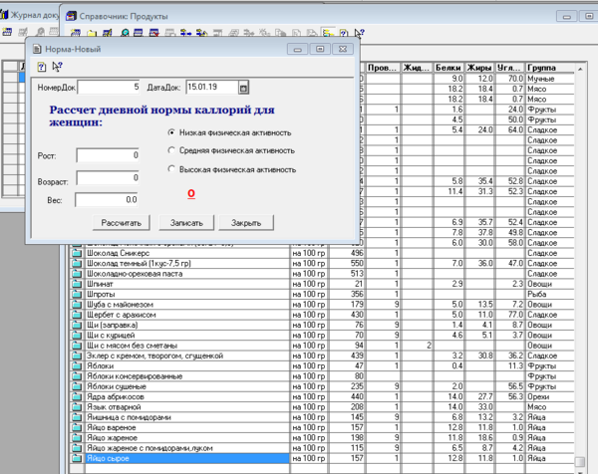Click the Угл... column header

click(509, 68)
